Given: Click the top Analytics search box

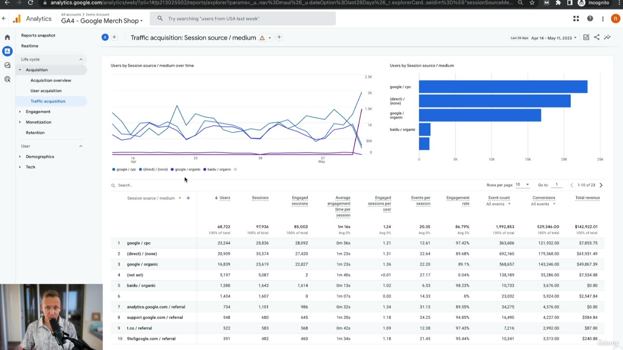Looking at the screenshot, I should pos(242,18).
